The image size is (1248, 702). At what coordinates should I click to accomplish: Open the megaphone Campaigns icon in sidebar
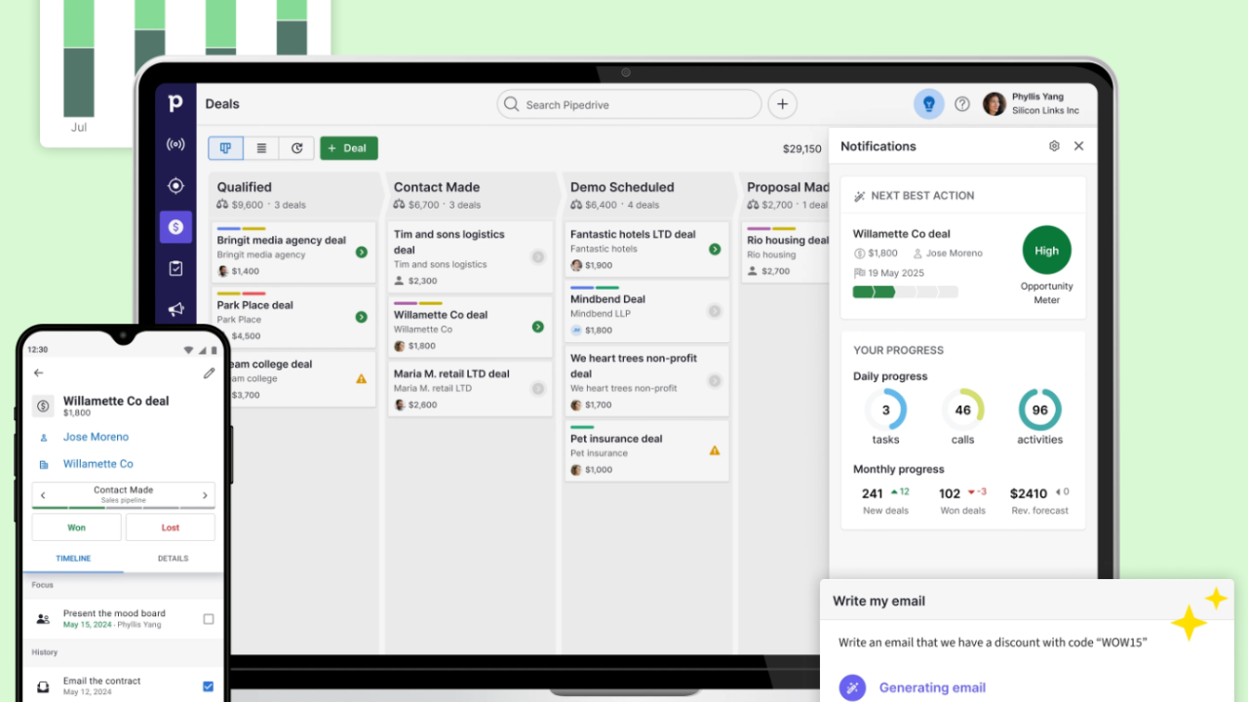click(175, 309)
